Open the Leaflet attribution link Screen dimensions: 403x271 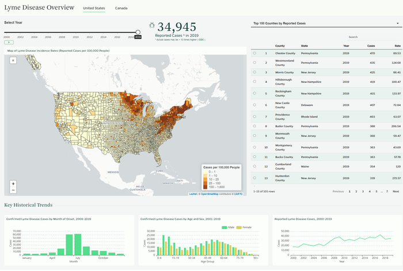[193, 194]
